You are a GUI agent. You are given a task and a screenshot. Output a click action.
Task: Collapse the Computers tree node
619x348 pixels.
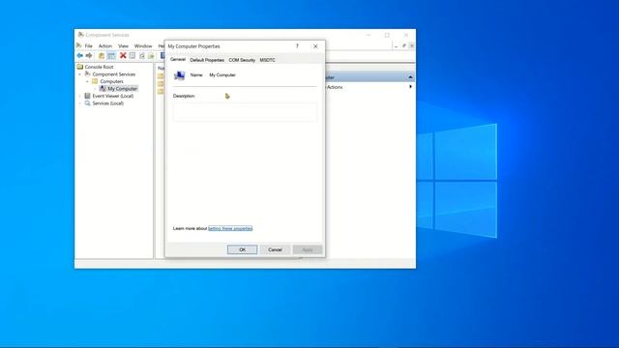(88, 81)
